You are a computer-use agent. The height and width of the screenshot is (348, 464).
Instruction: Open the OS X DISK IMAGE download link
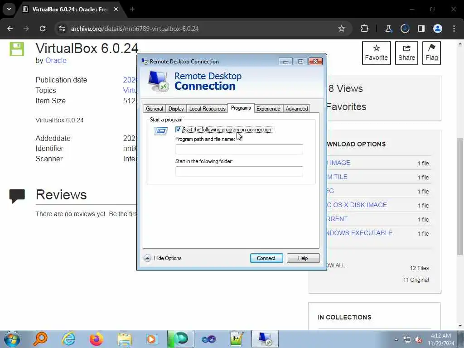click(x=357, y=205)
